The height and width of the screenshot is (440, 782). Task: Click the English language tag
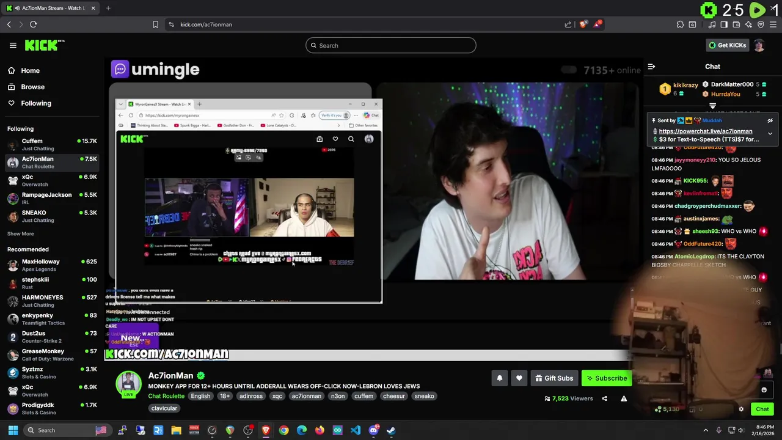tap(200, 396)
